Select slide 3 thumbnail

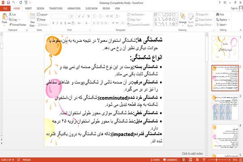pyautogui.click(x=225, y=108)
